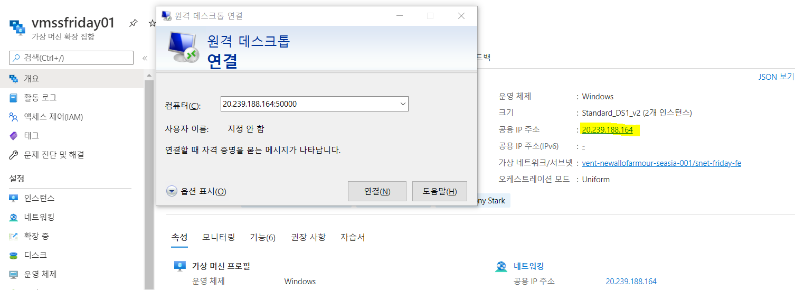The height and width of the screenshot is (290, 795).
Task: Click the 운영 체제 icon in sidebar
Action: click(14, 274)
